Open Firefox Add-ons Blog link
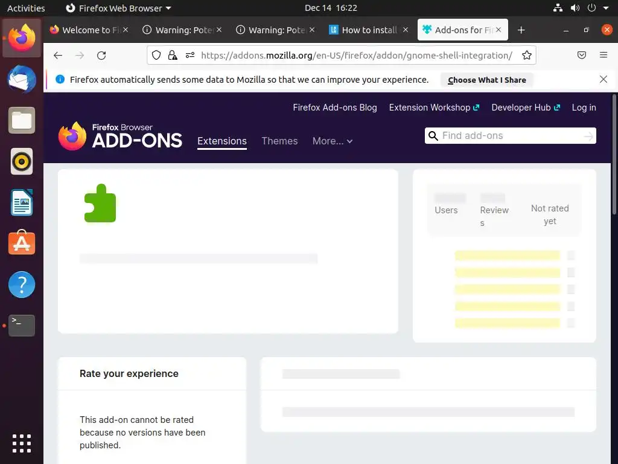Image resolution: width=618 pixels, height=464 pixels. pos(334,108)
